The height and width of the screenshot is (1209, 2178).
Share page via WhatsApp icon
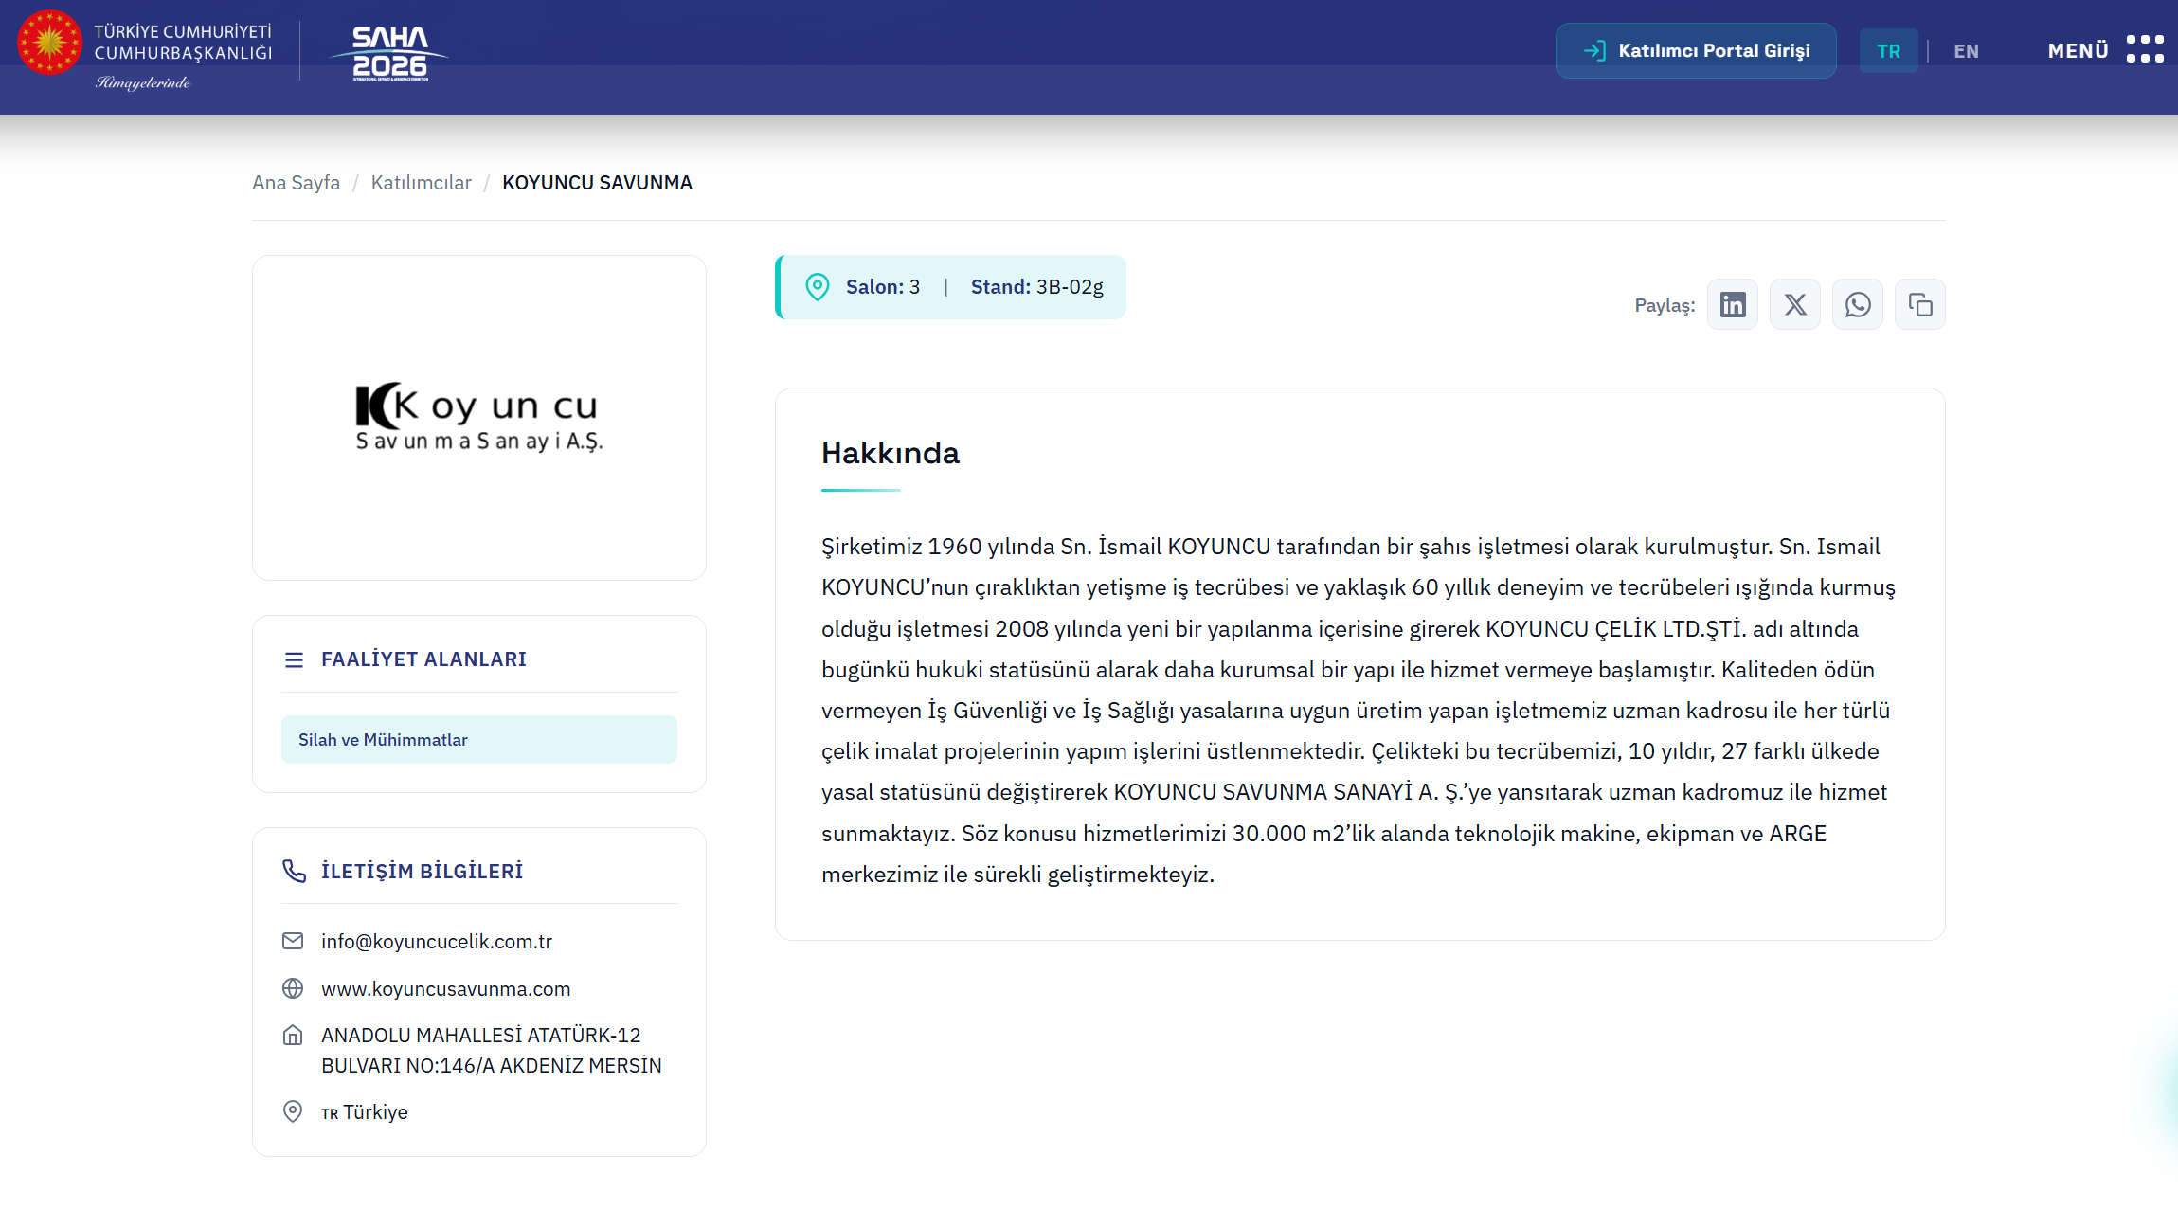(x=1857, y=304)
